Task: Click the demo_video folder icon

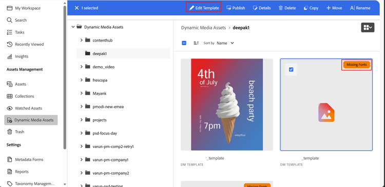Action: pyautogui.click(x=88, y=67)
